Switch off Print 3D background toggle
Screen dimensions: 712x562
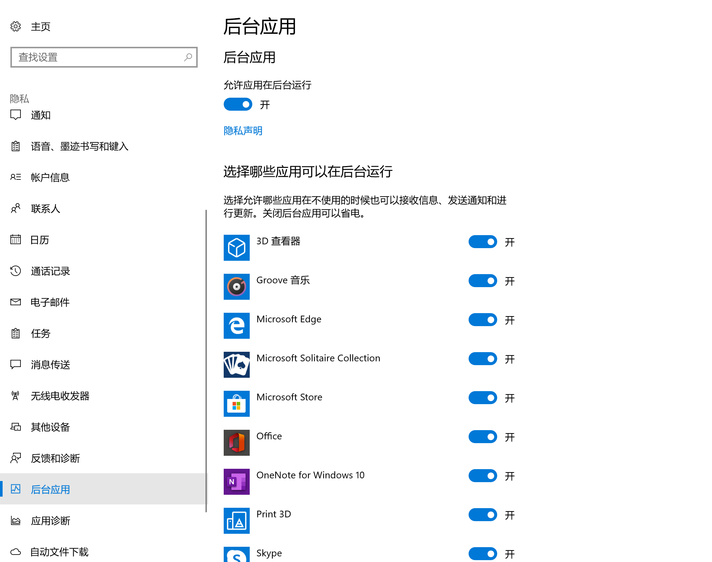tap(483, 515)
